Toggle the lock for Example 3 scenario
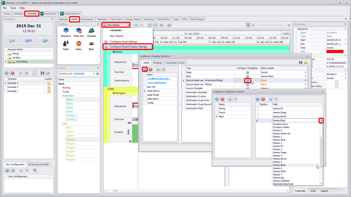Screen dimensions: 351x197 (x=49, y=83)
